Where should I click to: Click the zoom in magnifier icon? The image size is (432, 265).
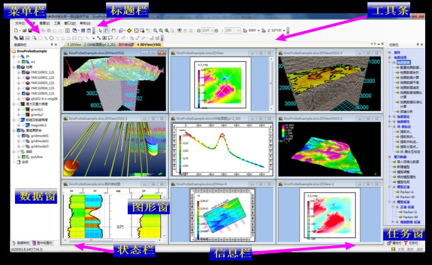point(161,31)
